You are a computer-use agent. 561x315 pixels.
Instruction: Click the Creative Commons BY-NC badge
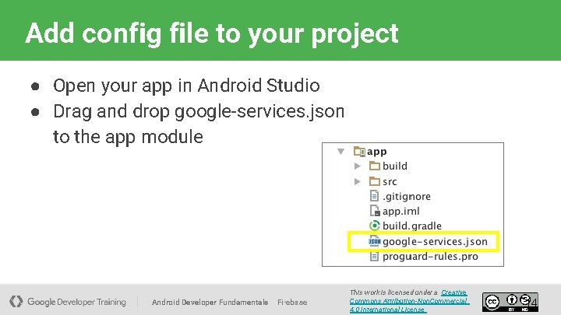pyautogui.click(x=510, y=302)
